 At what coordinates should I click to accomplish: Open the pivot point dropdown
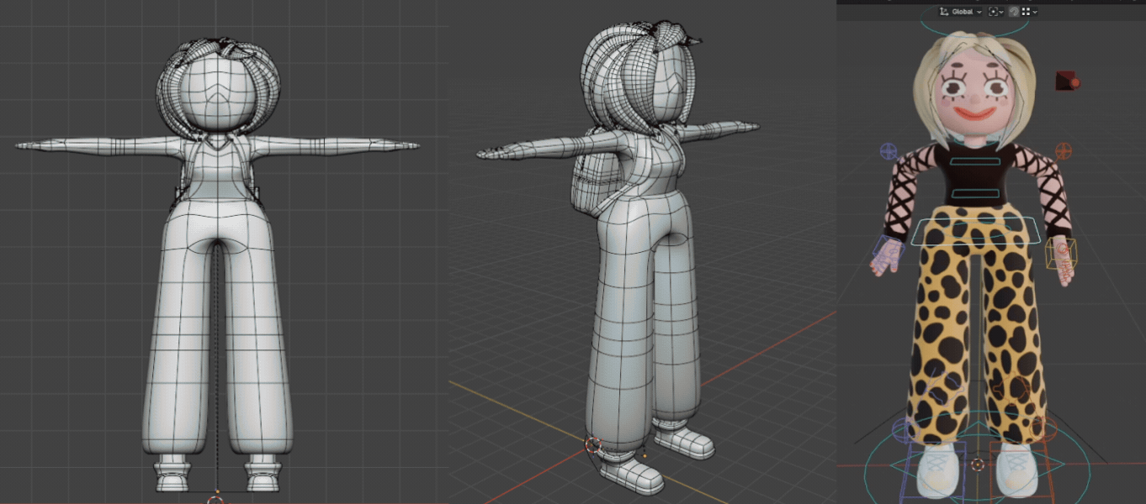pyautogui.click(x=996, y=12)
